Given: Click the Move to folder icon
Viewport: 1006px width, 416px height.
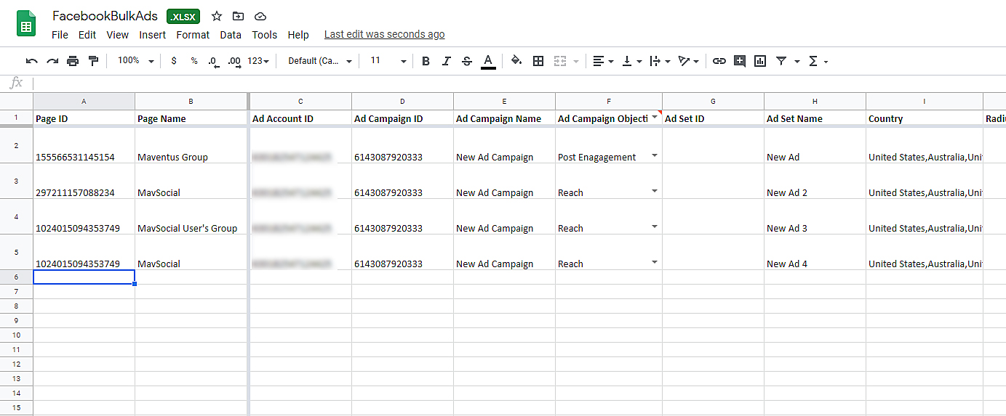Looking at the screenshot, I should pyautogui.click(x=238, y=16).
